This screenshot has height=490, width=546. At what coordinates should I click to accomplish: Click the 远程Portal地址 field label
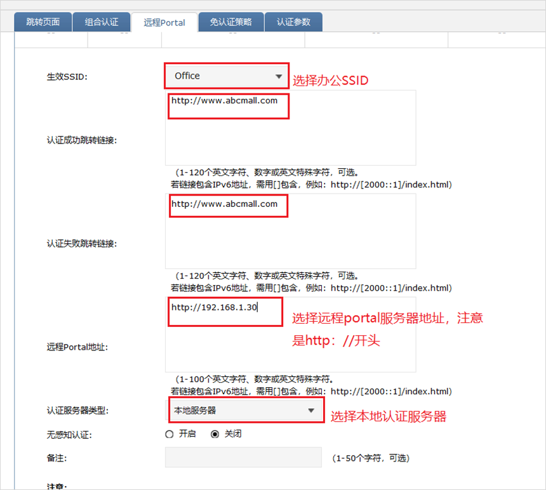(x=77, y=348)
